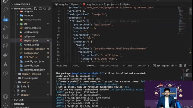The height and width of the screenshot is (108, 193).
Task: Click the flipkart folder breadcrumb
Action: [75, 4]
